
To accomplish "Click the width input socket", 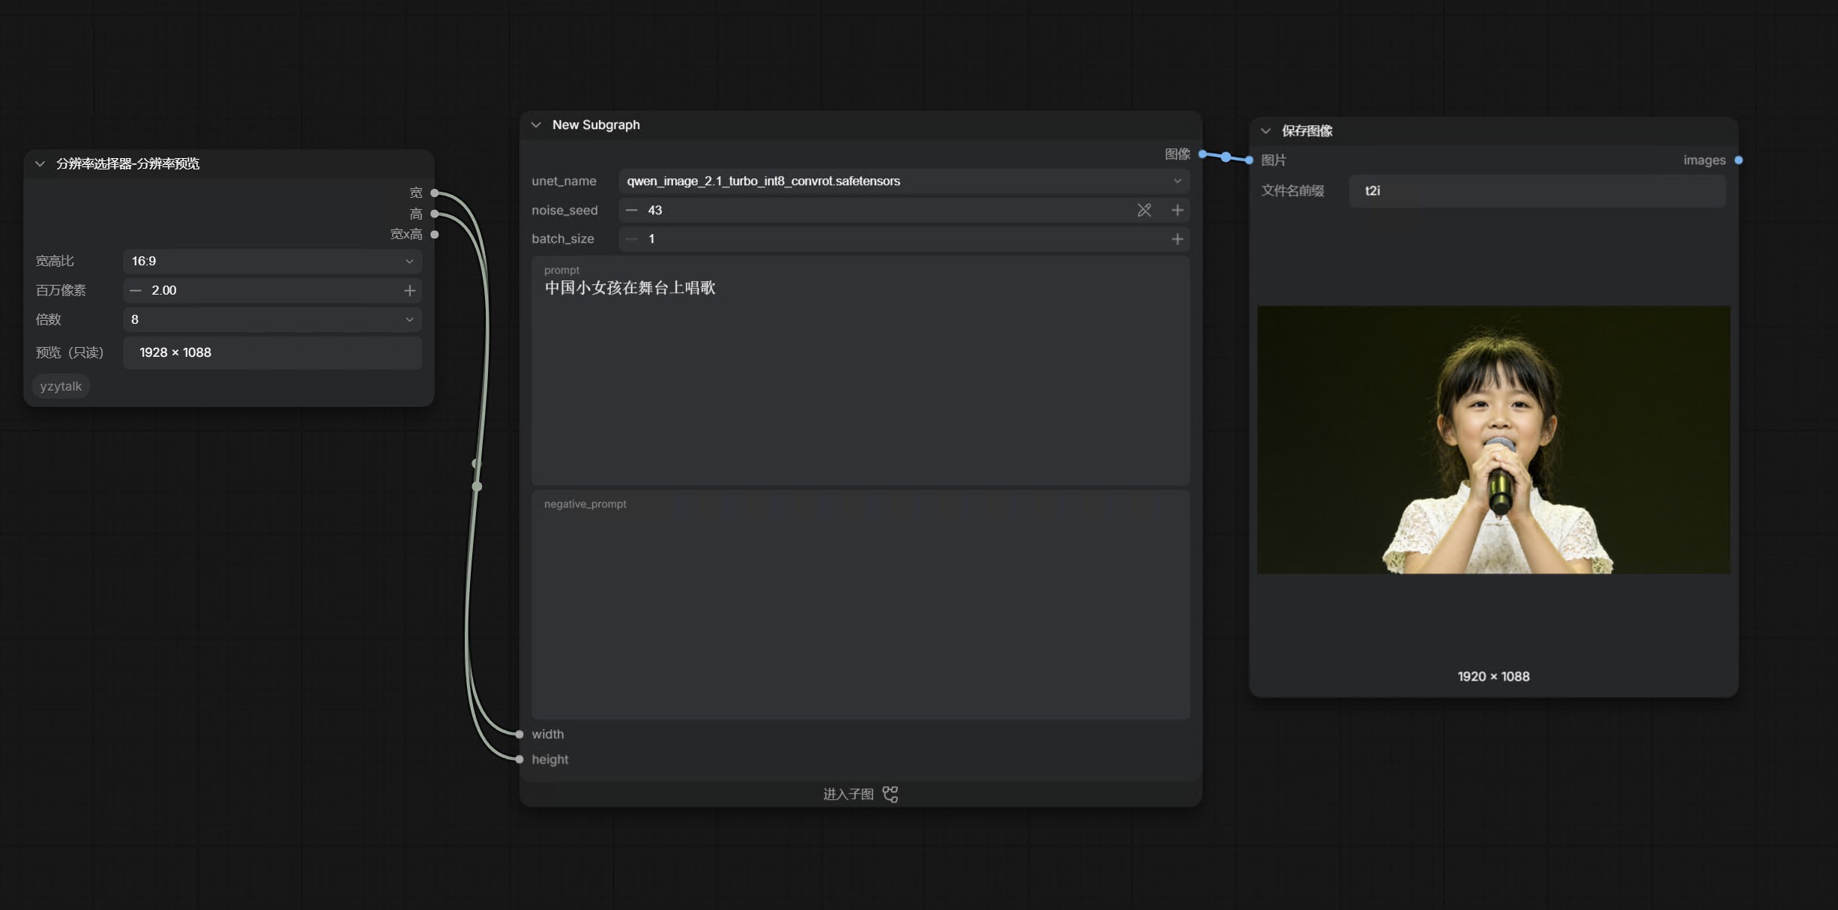I will [519, 734].
